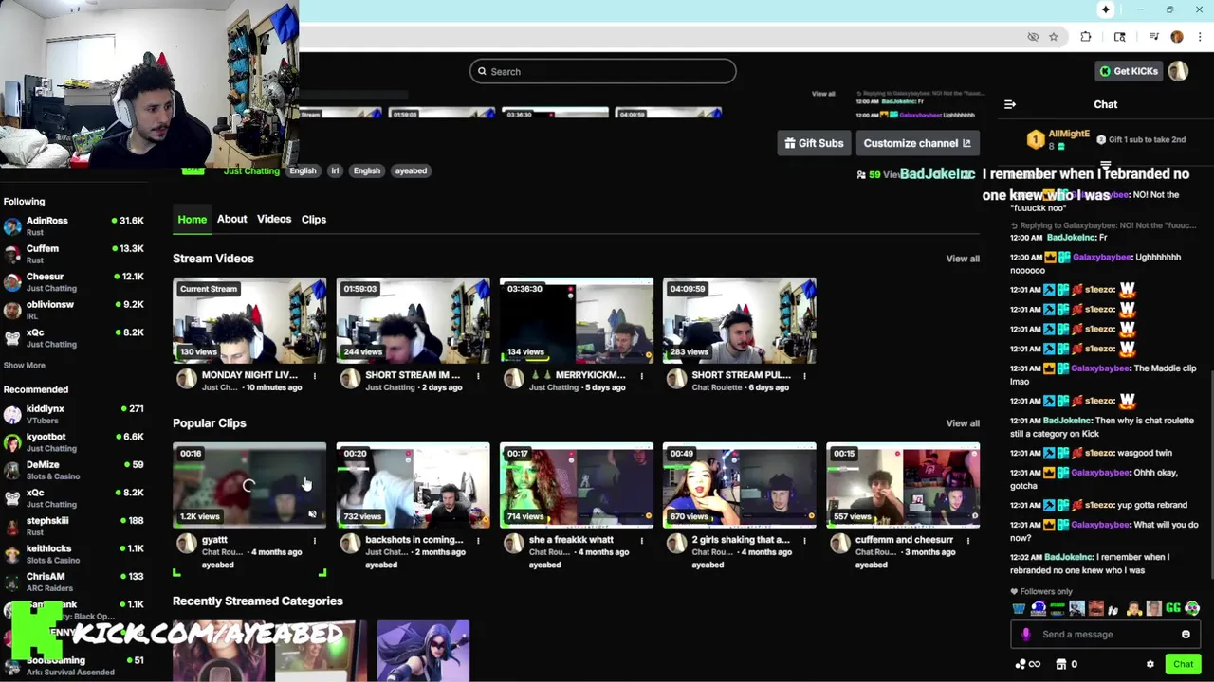Bookmark this page with the star icon
1214x682 pixels.
click(x=1053, y=37)
